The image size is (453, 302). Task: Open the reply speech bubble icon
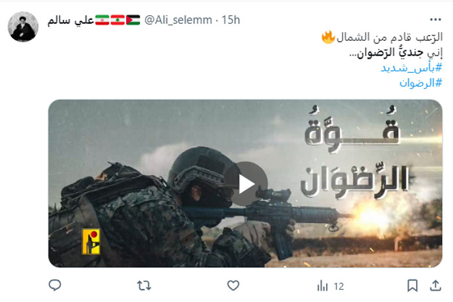point(54,285)
